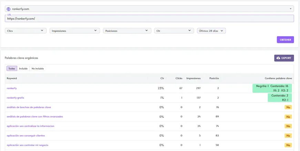Click position 58 in controlar mi negocio row
Viewport: 300px width, 151px height.
(x=217, y=145)
